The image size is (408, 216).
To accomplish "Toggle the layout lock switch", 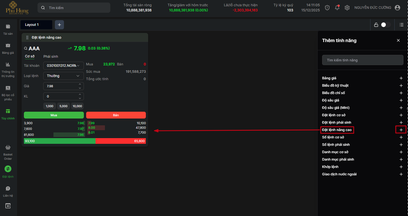I will coord(385,25).
